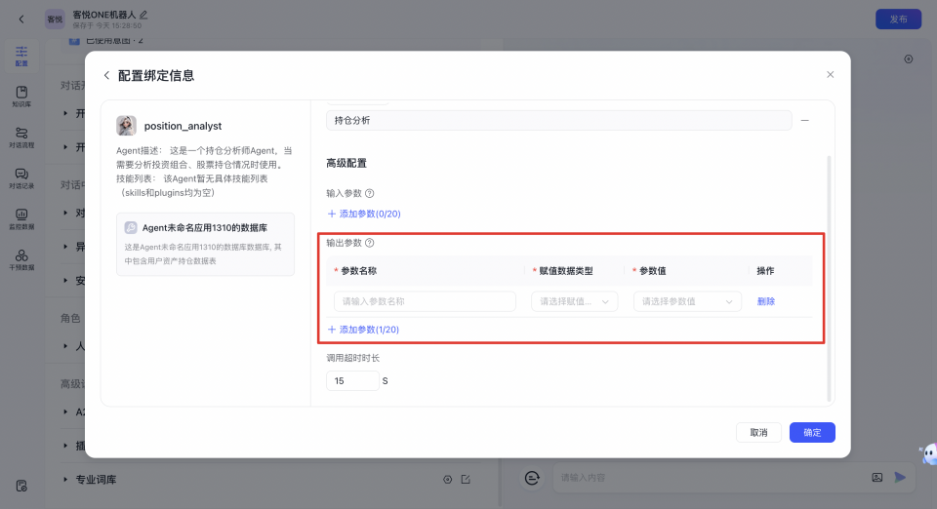Click the 客悦 robot avatar
This screenshot has width=937, height=509.
tap(55, 20)
